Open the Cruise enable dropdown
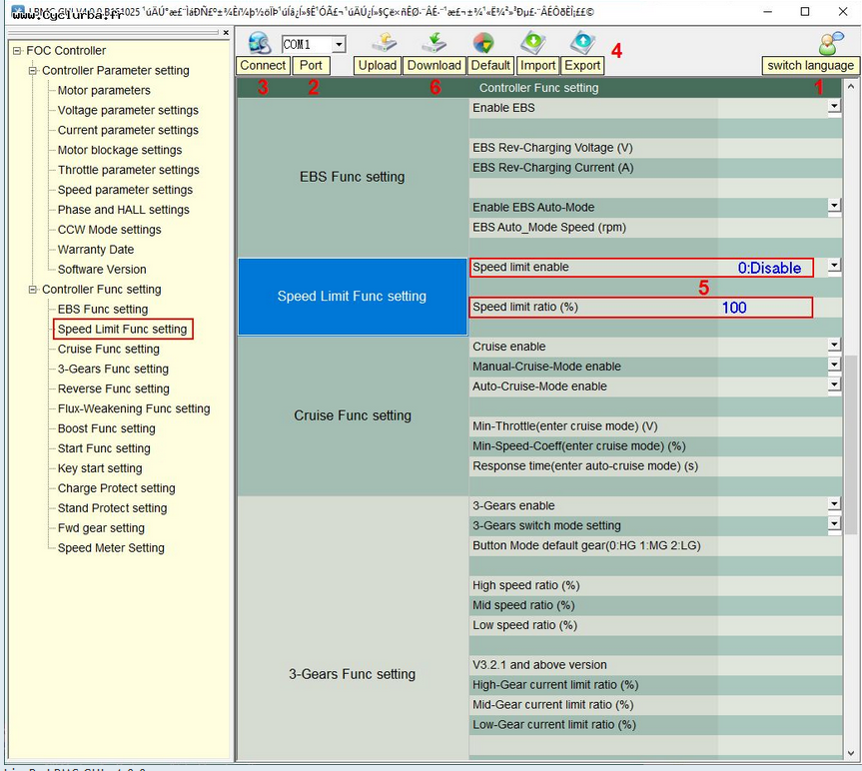The image size is (862, 771). click(834, 346)
